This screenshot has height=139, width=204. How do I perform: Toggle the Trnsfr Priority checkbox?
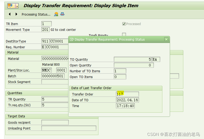point(124,34)
